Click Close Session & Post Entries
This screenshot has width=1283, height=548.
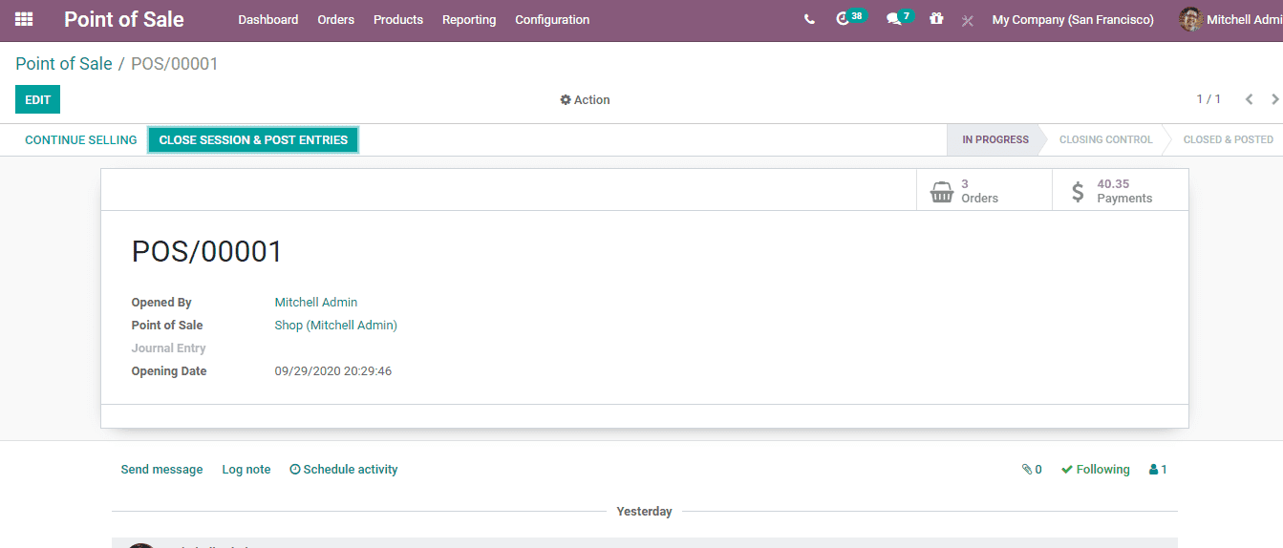(x=253, y=139)
